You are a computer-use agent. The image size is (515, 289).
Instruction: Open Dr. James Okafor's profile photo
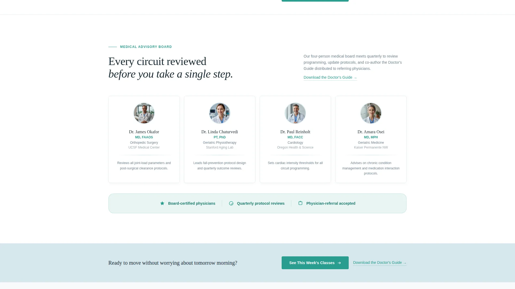144,113
